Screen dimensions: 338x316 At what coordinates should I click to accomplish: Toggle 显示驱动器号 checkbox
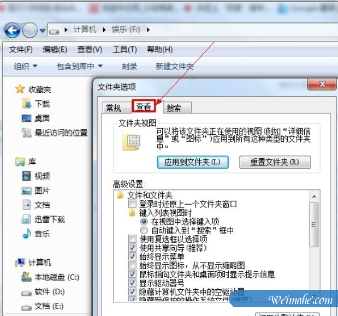coord(132,283)
